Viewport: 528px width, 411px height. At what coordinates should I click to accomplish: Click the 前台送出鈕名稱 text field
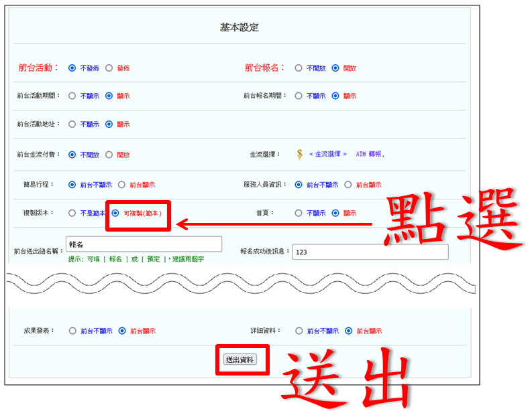144,244
